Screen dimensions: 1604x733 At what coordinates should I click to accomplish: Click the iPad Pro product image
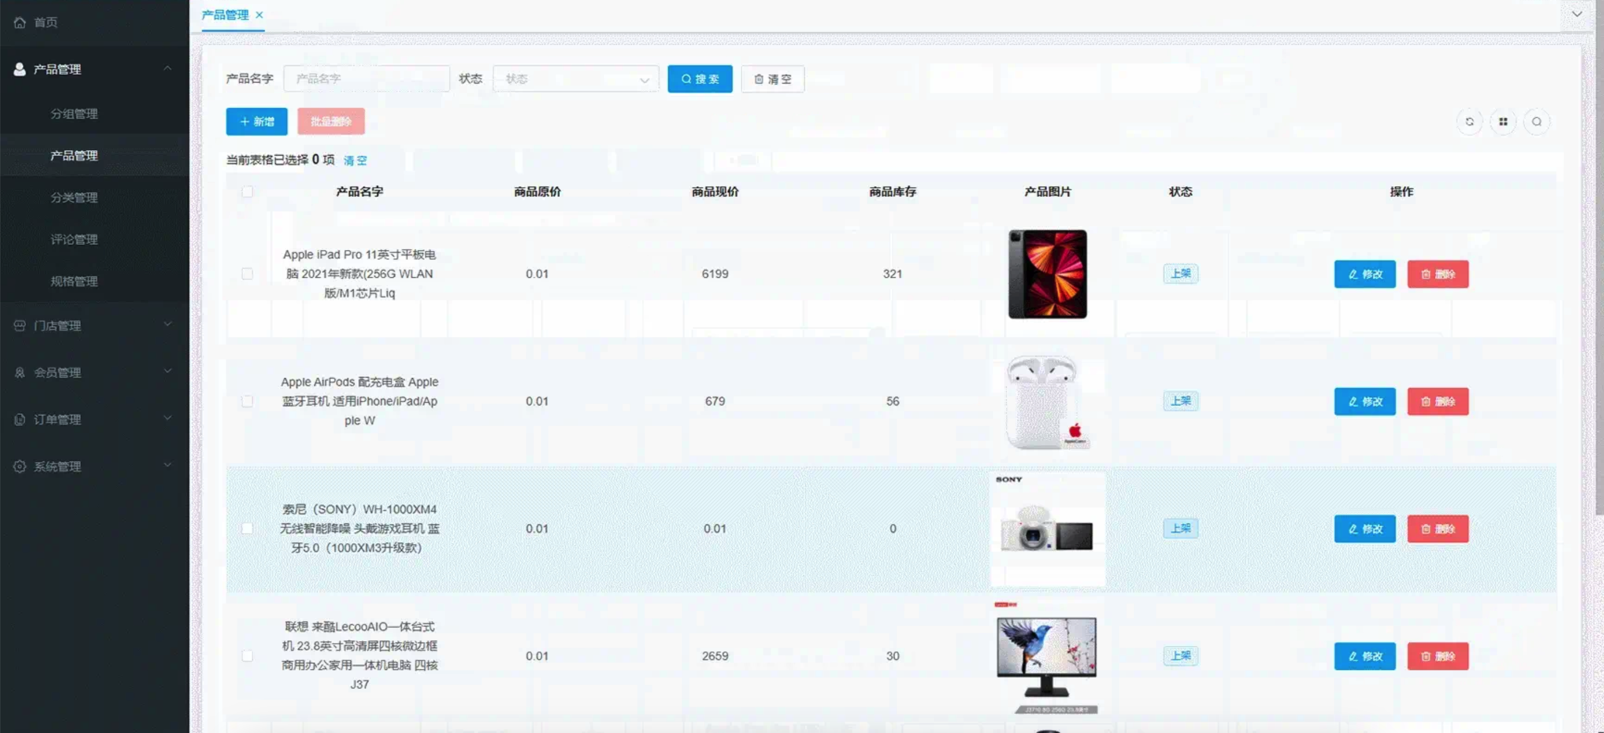tap(1048, 274)
